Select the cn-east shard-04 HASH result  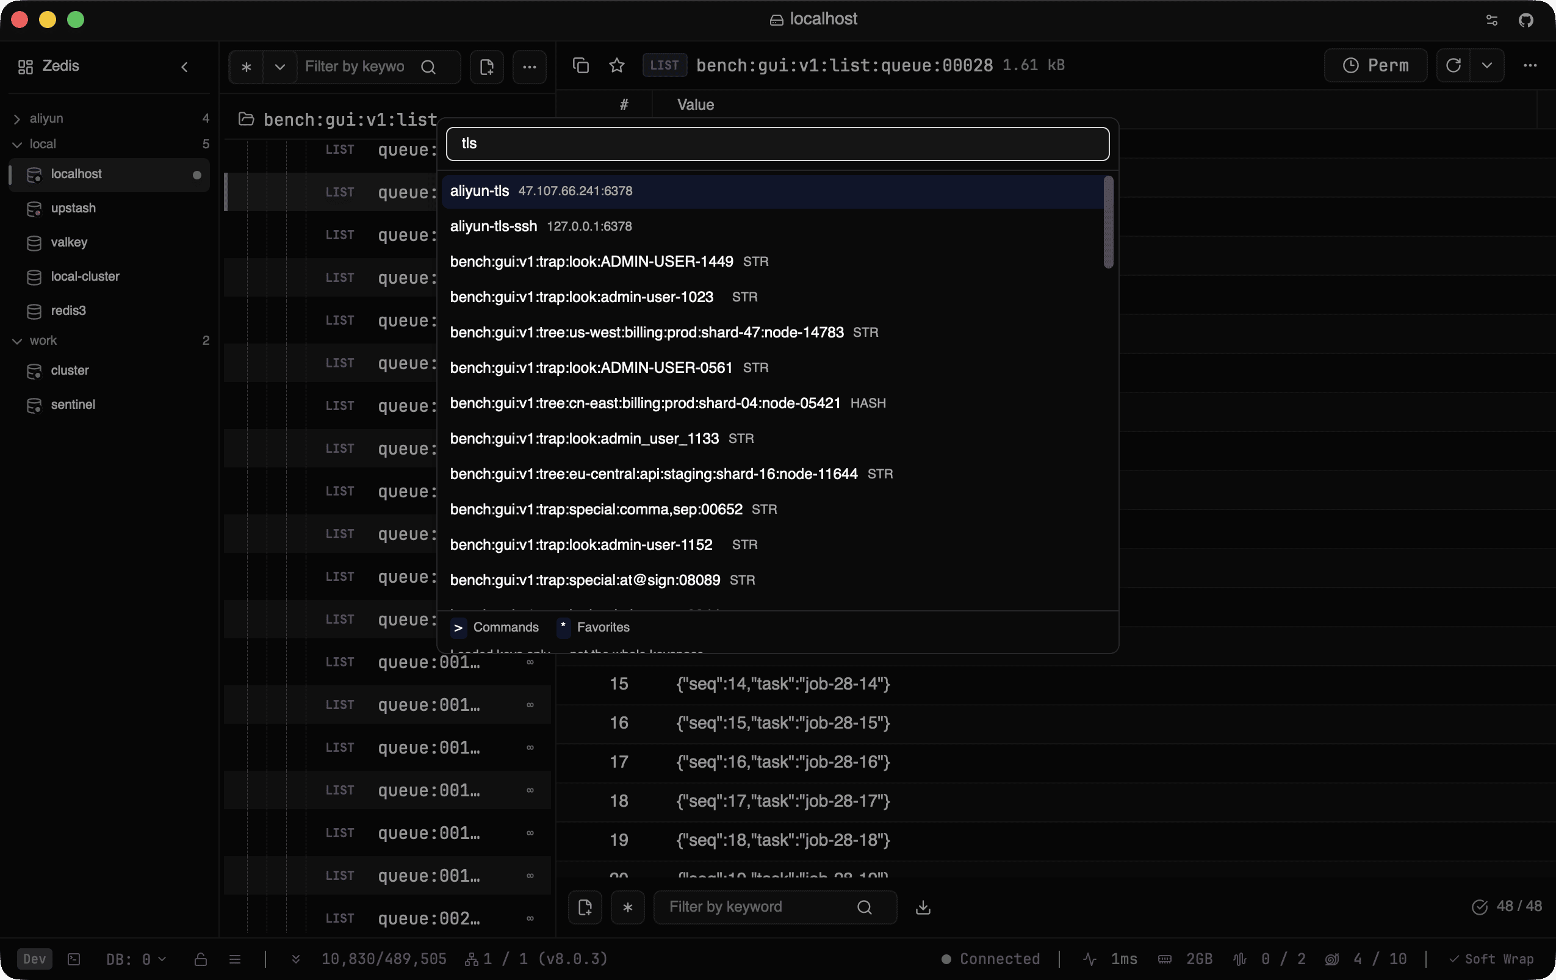click(x=772, y=403)
